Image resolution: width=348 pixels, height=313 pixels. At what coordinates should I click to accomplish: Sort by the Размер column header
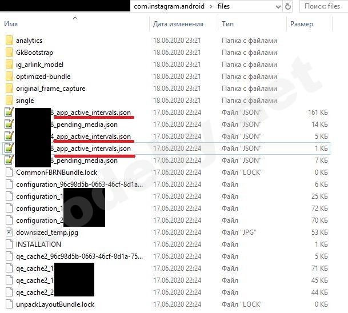click(302, 24)
